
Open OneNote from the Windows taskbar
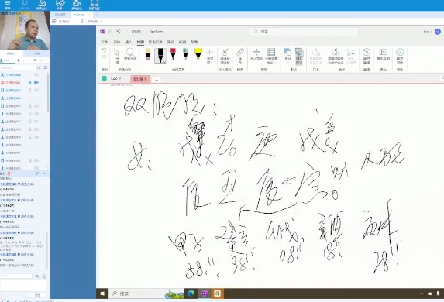204,293
